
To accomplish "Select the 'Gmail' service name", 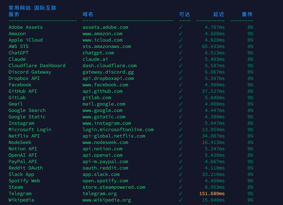I will point(16,104).
